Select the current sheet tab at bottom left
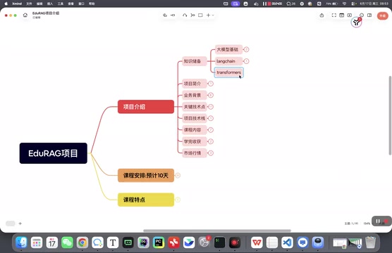 tap(11, 223)
